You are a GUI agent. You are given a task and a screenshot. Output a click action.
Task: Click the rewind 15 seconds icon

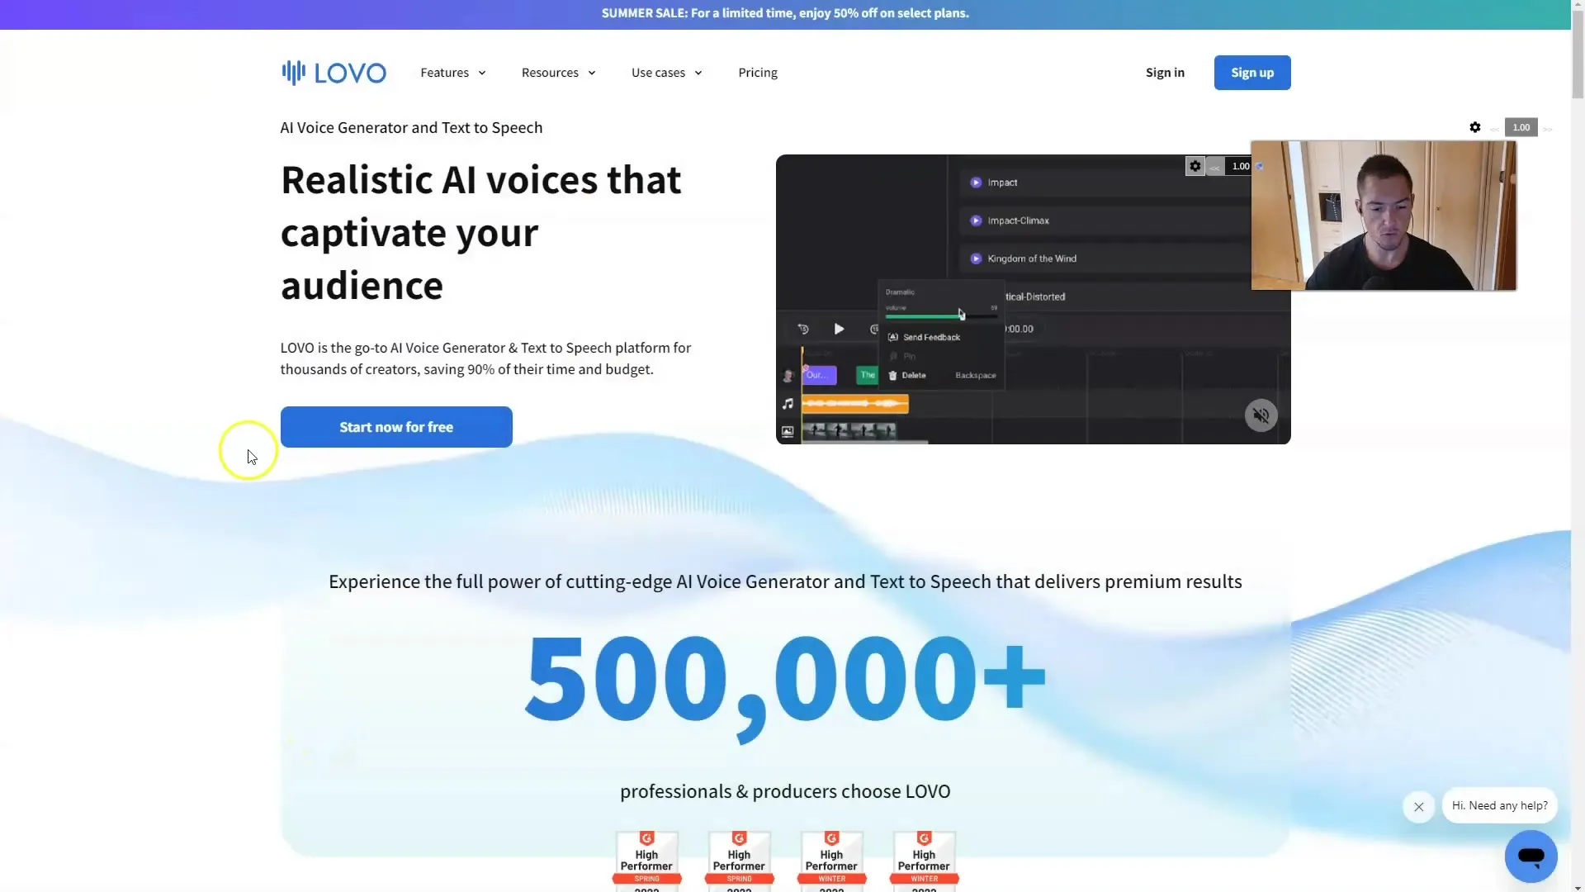coord(803,329)
